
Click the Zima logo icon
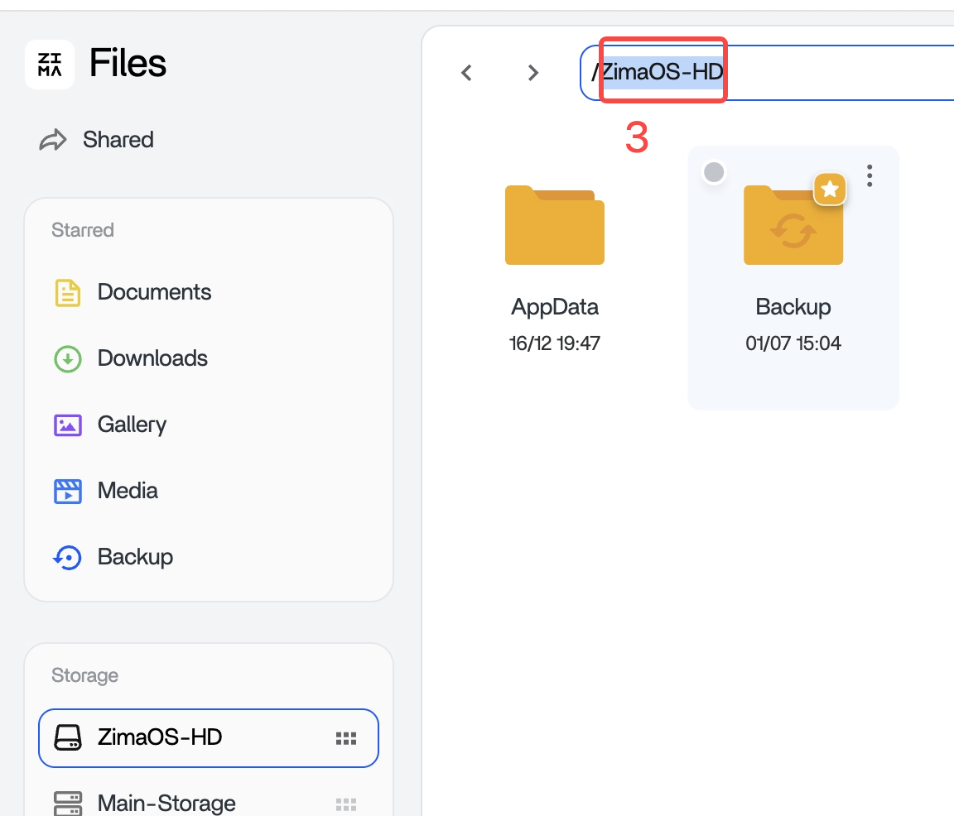(50, 64)
